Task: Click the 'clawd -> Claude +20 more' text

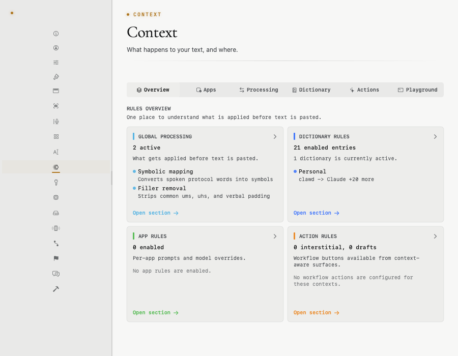Action: [336, 179]
